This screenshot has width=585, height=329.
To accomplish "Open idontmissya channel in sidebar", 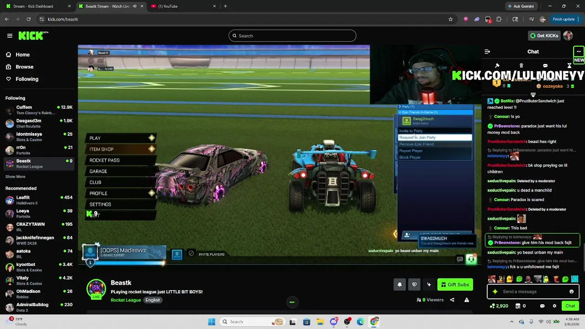I will tap(38, 137).
